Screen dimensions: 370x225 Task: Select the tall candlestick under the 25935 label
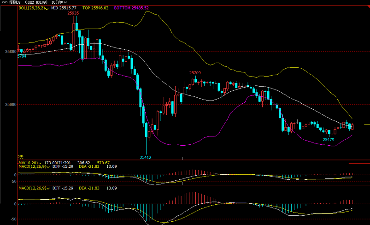pos(74,33)
